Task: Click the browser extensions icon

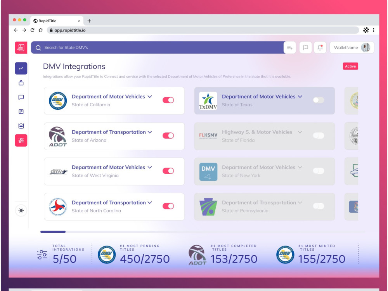Action: click(366, 30)
